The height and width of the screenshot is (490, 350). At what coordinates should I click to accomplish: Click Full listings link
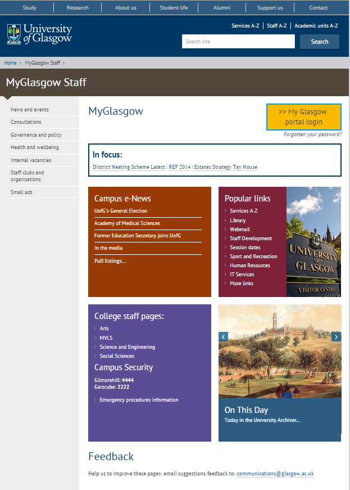click(110, 261)
